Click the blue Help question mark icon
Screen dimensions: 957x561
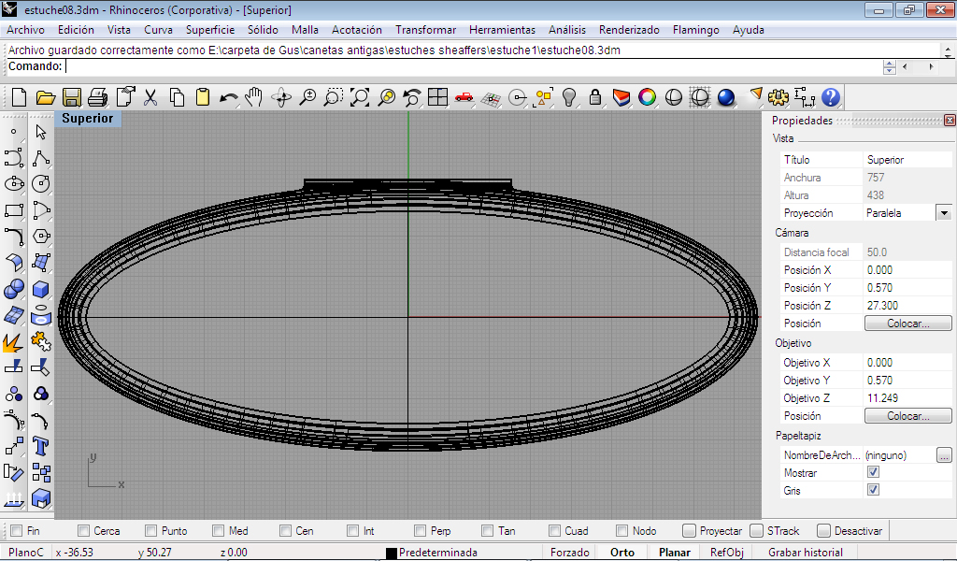pyautogui.click(x=831, y=97)
